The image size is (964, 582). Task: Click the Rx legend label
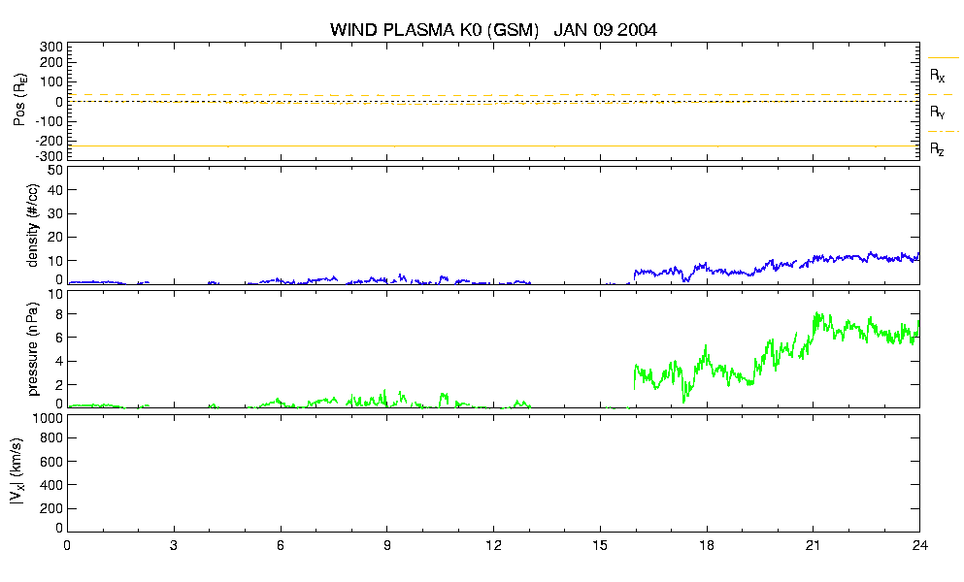coord(937,75)
